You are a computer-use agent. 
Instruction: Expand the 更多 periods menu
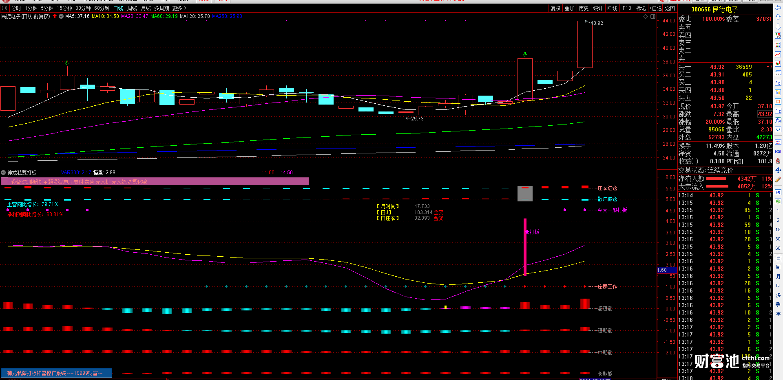click(x=179, y=8)
